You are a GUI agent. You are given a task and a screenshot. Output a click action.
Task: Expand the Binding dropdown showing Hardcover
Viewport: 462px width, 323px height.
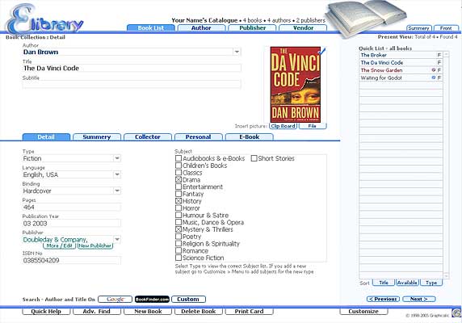(x=117, y=191)
